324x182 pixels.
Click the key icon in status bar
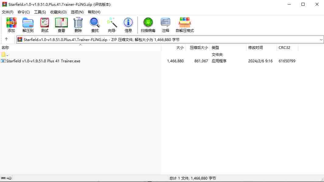pos(9,178)
